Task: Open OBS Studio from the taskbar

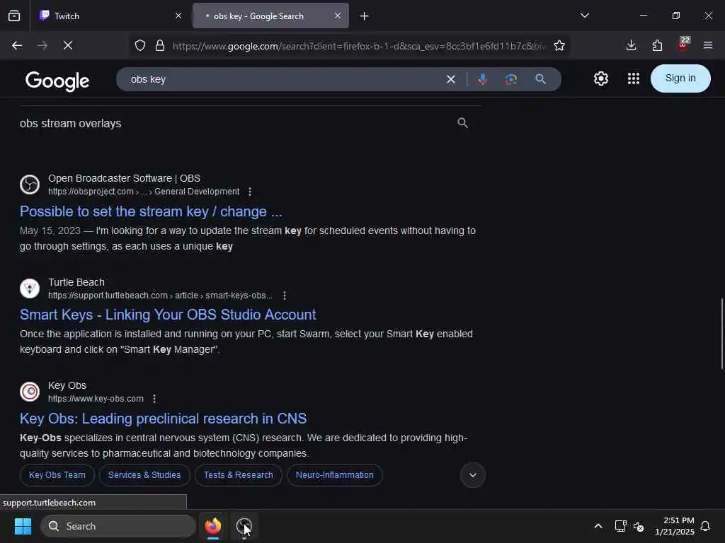Action: pos(244,526)
